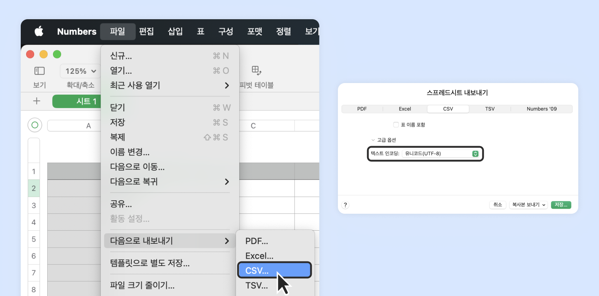
Task: Select row 2 header
Action: click(x=34, y=188)
